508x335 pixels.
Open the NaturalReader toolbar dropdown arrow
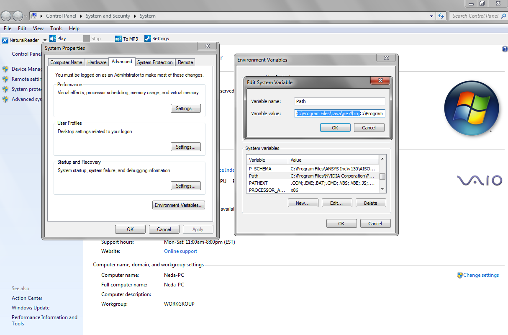45,40
